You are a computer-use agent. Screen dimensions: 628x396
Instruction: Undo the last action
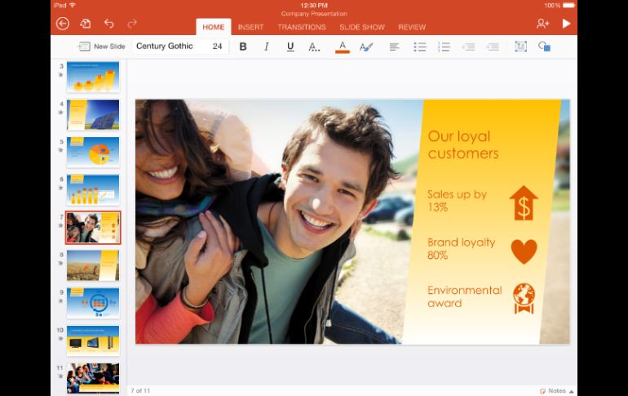(109, 24)
